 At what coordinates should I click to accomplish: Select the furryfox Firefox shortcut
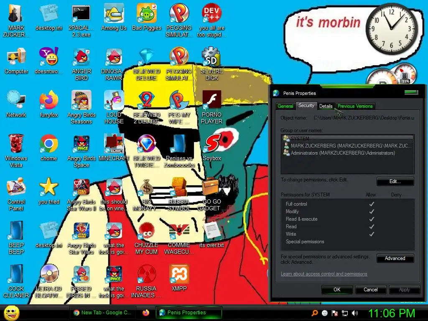pyautogui.click(x=49, y=104)
